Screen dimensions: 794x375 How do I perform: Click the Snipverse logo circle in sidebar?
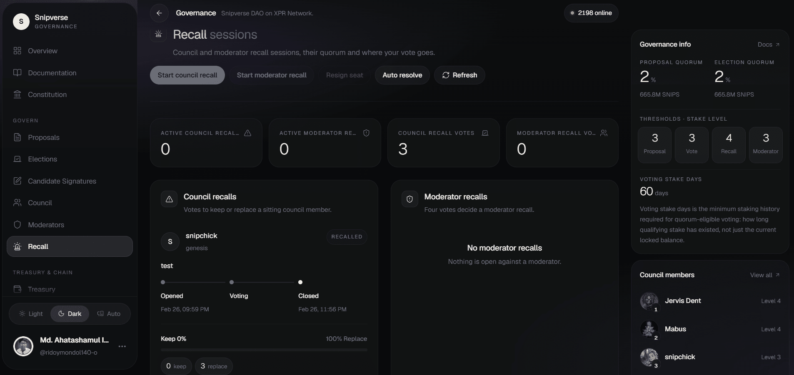coord(21,22)
